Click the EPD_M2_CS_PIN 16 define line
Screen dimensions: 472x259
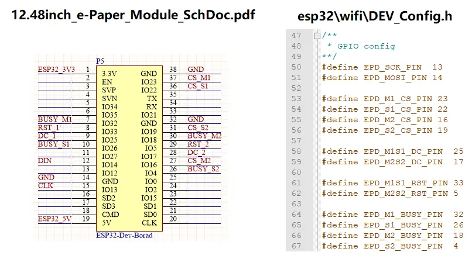click(385, 120)
